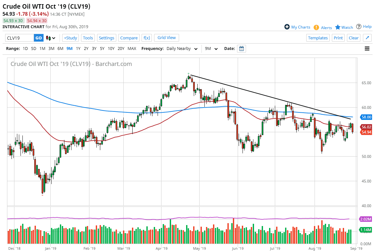The image size is (378, 251).
Task: Click the Watch star icon
Action: [338, 27]
